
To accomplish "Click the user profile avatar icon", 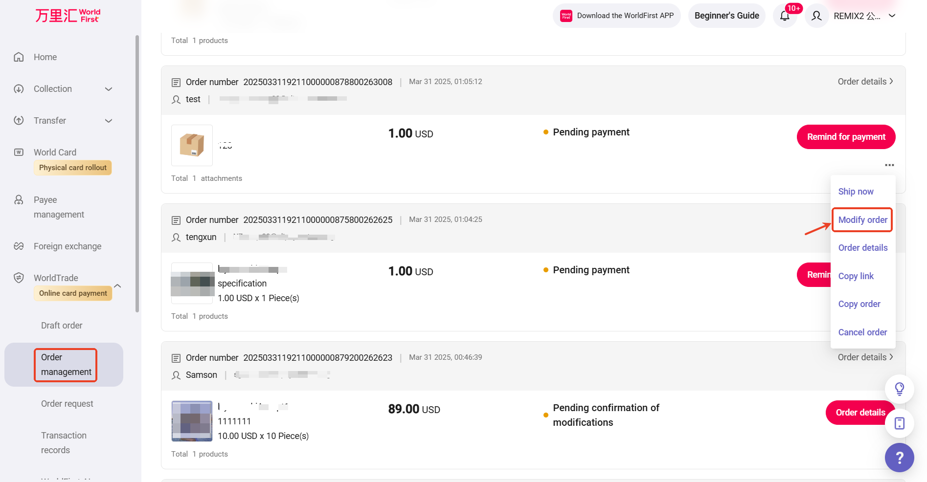I will 816,16.
